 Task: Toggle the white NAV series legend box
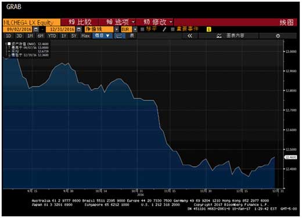point(9,44)
